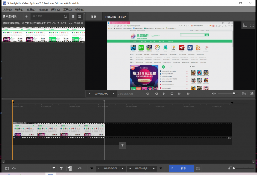Toggle the audio track speaker icon

point(14,169)
